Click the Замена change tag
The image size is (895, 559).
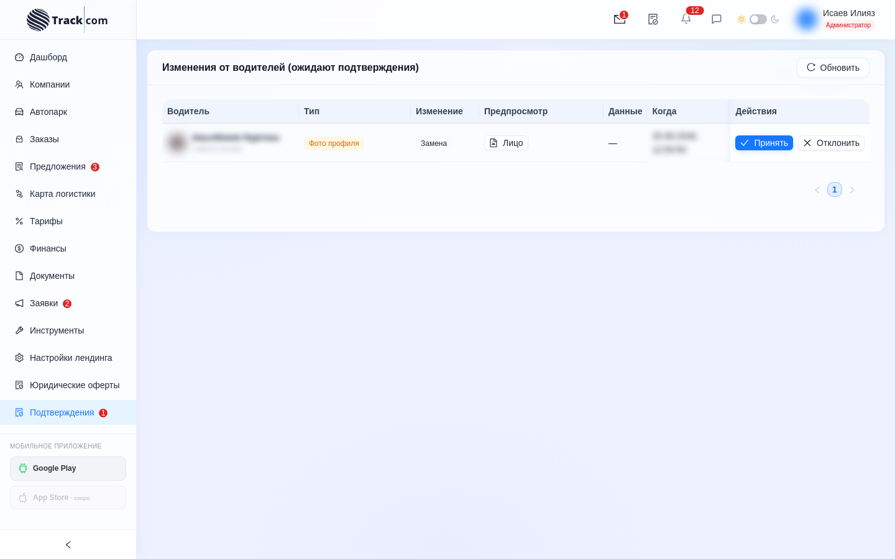pyautogui.click(x=434, y=143)
